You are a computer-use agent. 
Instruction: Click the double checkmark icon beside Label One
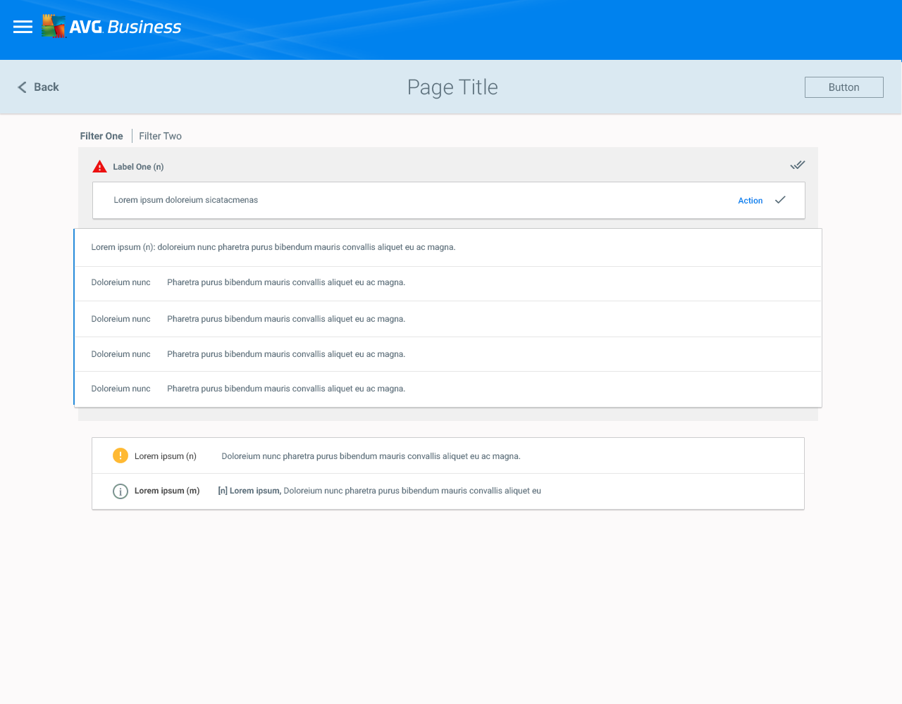797,165
